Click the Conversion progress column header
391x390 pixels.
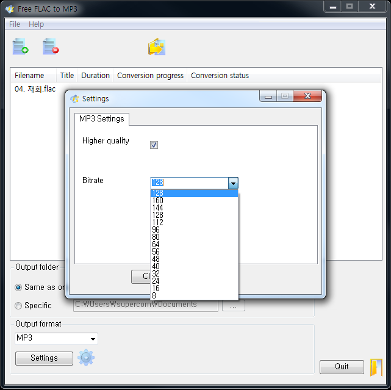click(x=150, y=75)
